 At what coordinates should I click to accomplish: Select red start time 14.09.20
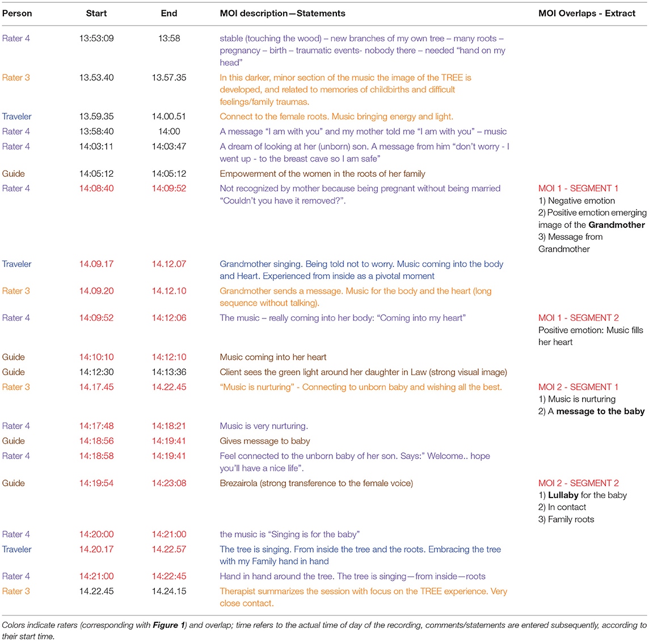[96, 291]
